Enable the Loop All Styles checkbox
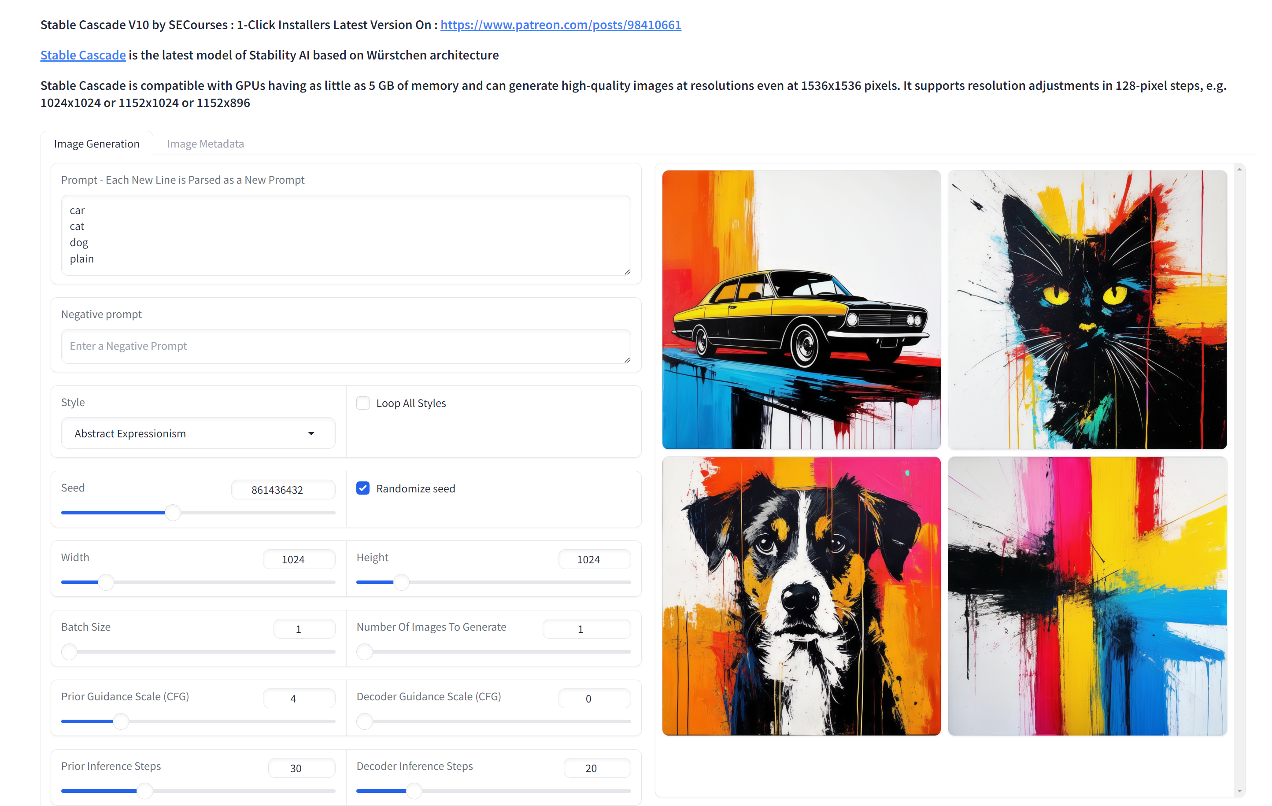Viewport: 1272px width, 806px height. click(x=363, y=403)
